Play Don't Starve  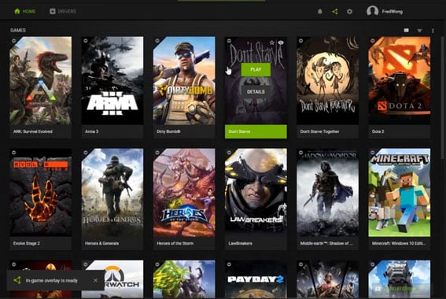click(256, 70)
